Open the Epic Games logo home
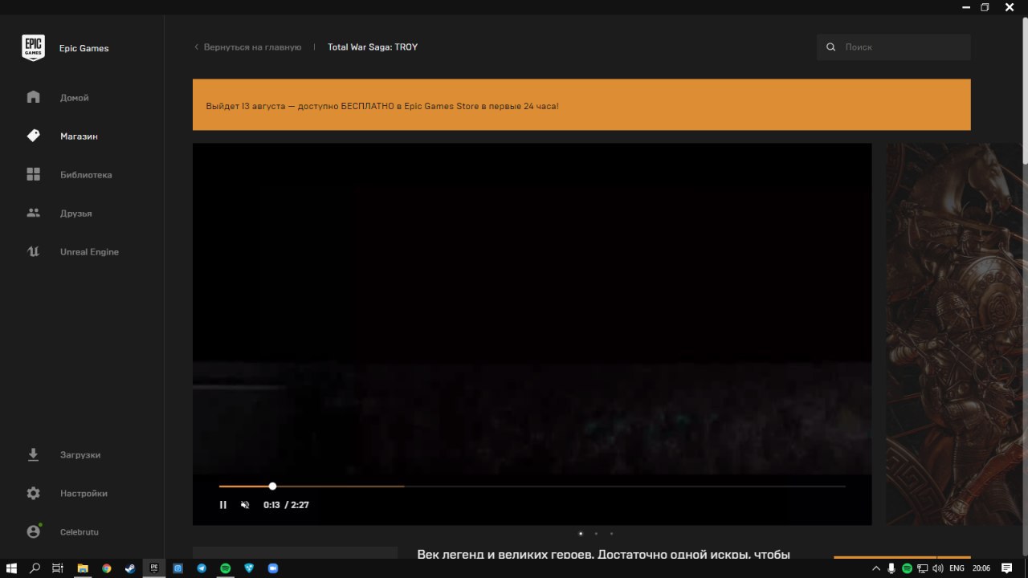The width and height of the screenshot is (1028, 578). (x=33, y=48)
